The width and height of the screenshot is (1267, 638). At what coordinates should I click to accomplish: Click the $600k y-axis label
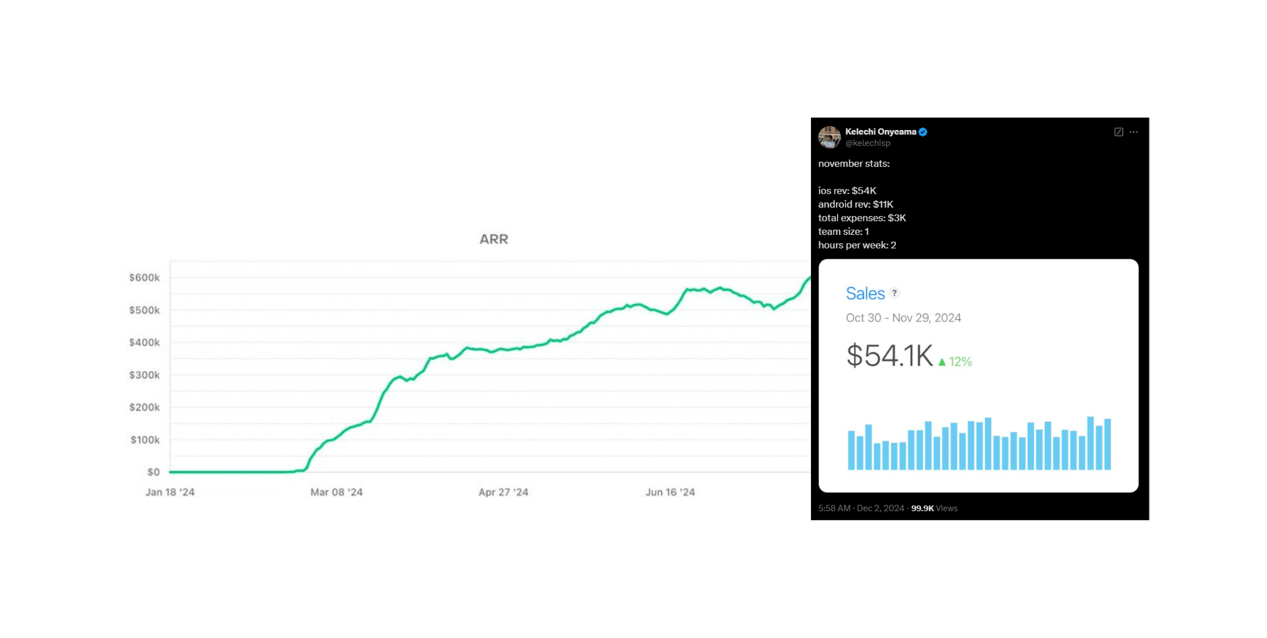pyautogui.click(x=144, y=278)
